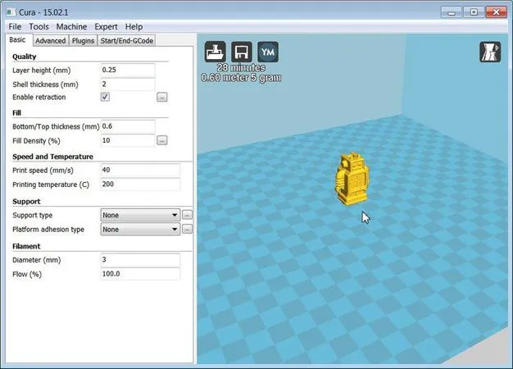Click the '28 minutes' print time text
Image resolution: width=513 pixels, height=369 pixels.
241,68
